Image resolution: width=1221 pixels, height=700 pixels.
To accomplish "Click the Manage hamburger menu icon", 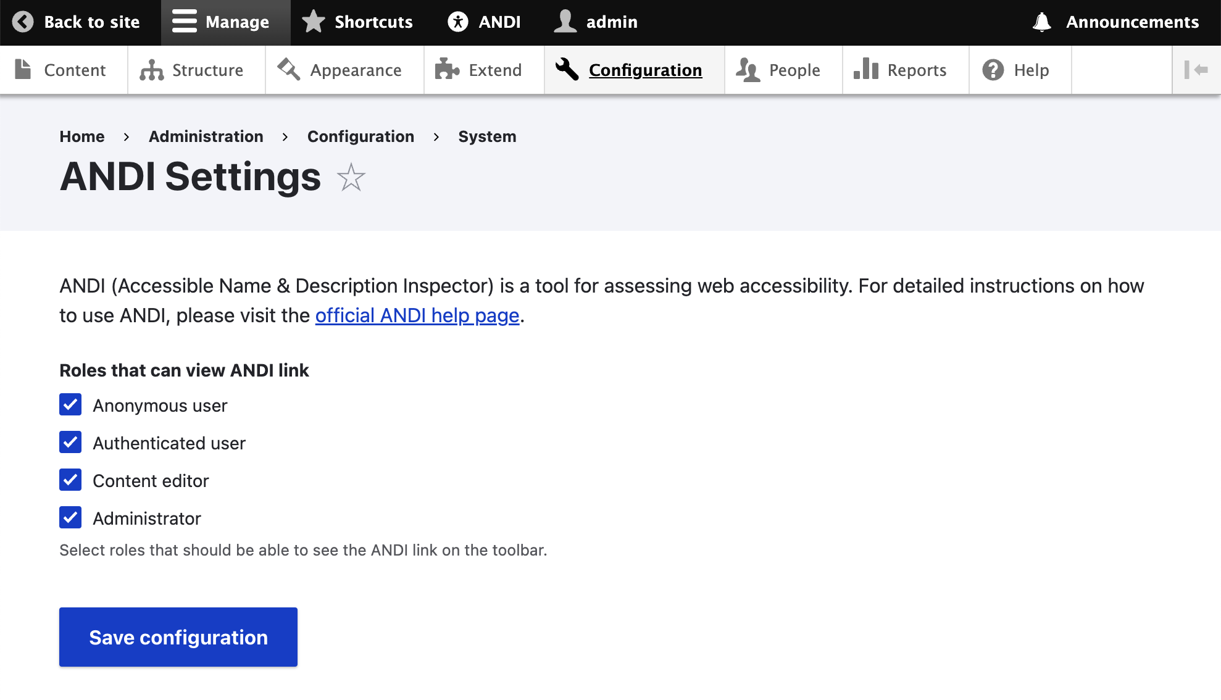I will (184, 22).
